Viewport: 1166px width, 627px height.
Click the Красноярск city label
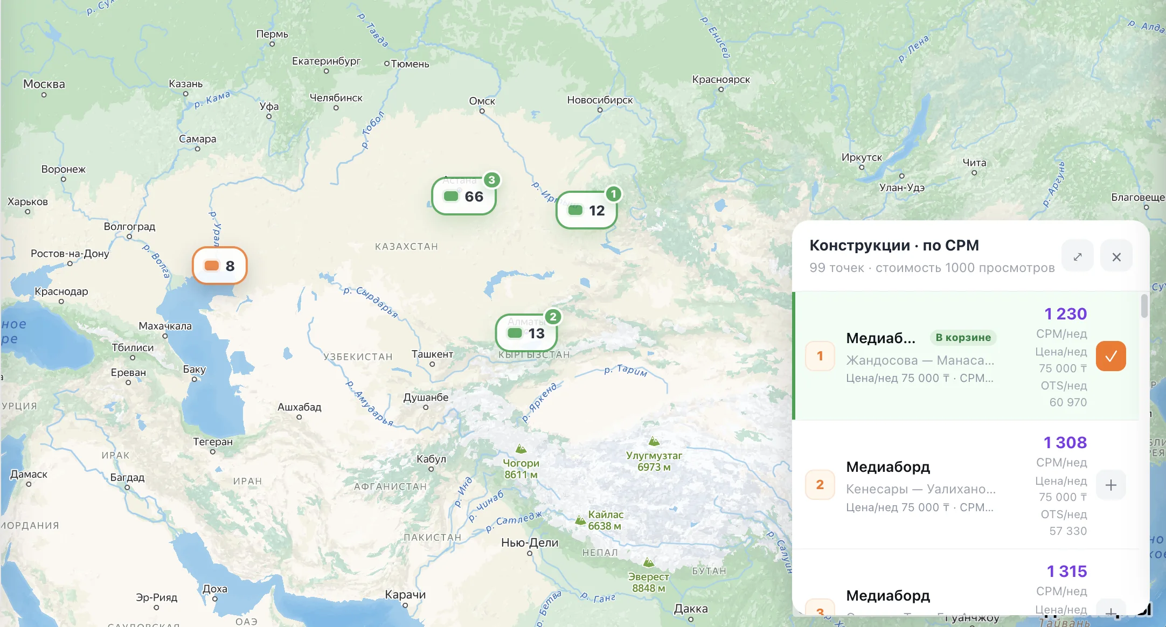pyautogui.click(x=721, y=79)
